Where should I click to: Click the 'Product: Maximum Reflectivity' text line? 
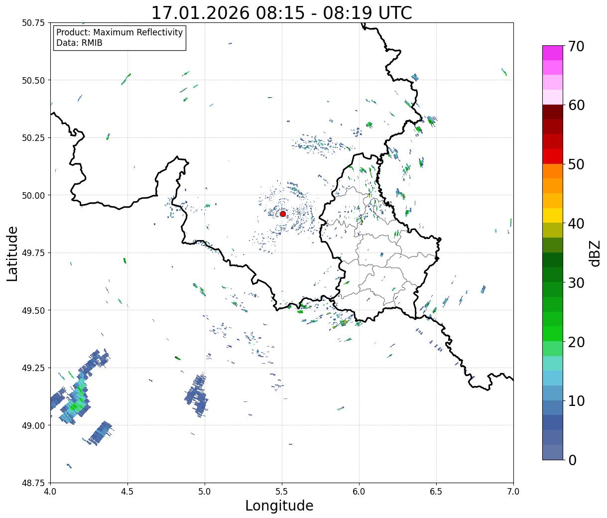(x=120, y=32)
